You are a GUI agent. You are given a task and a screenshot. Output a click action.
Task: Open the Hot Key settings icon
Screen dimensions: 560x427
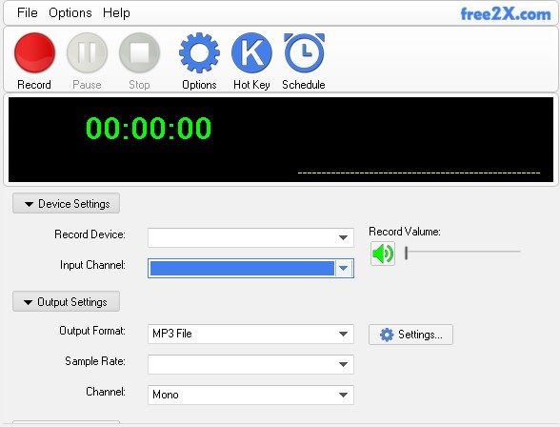(251, 52)
